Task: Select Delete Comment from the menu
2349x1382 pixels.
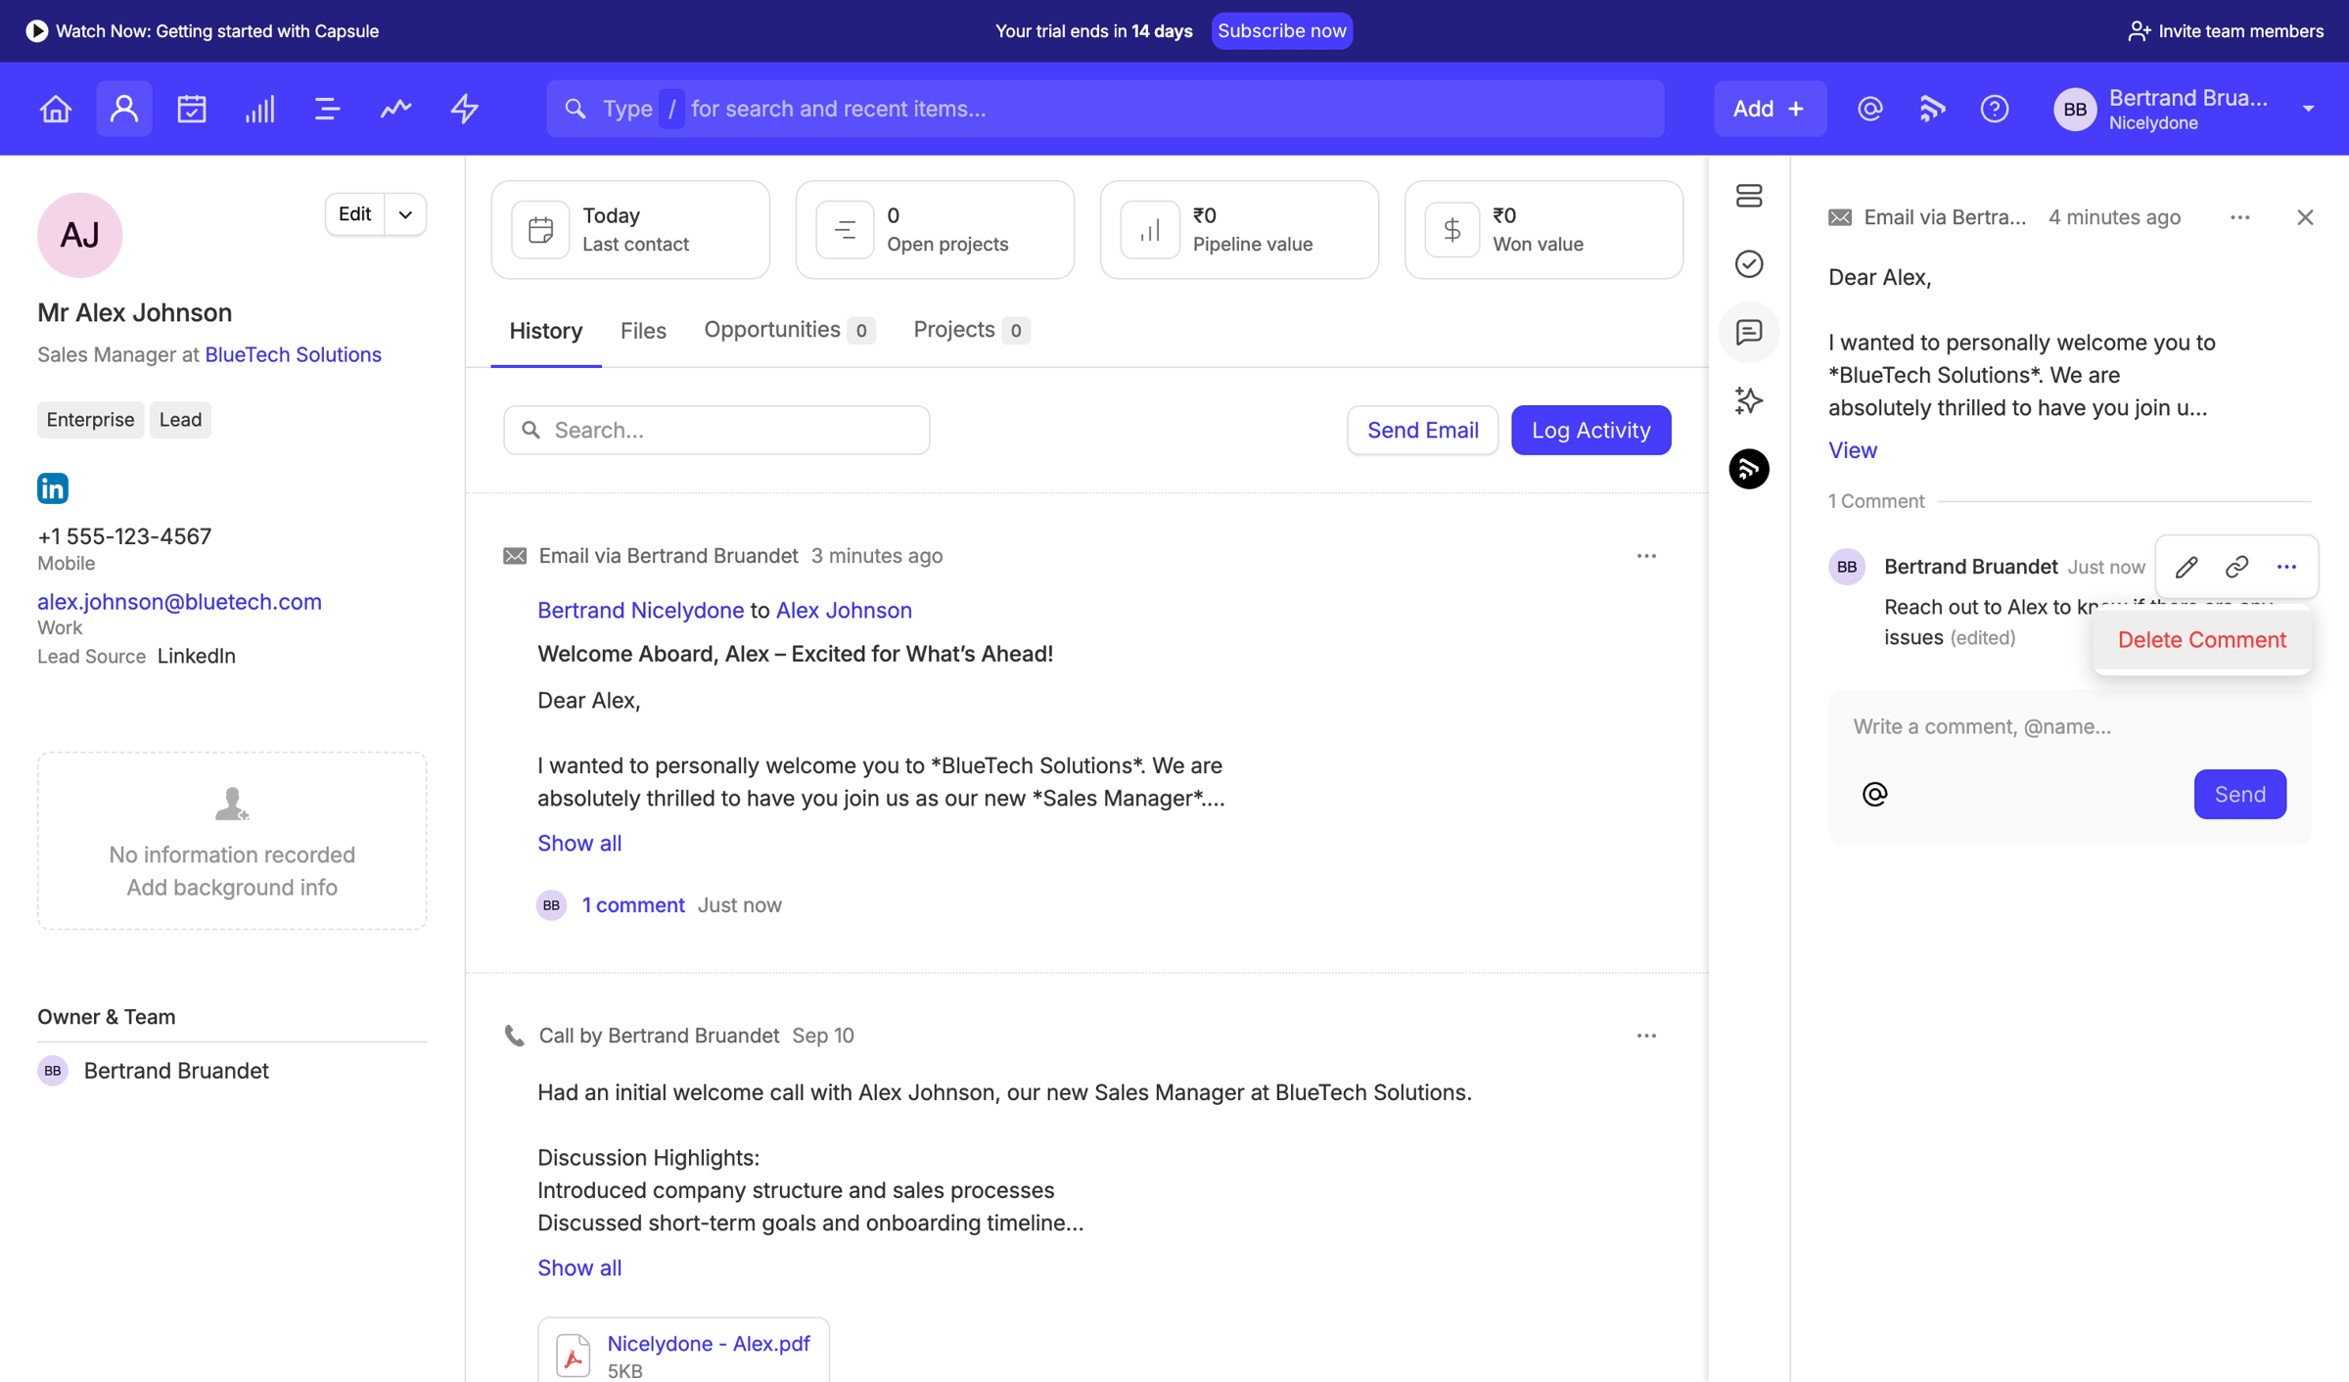Action: pos(2201,639)
